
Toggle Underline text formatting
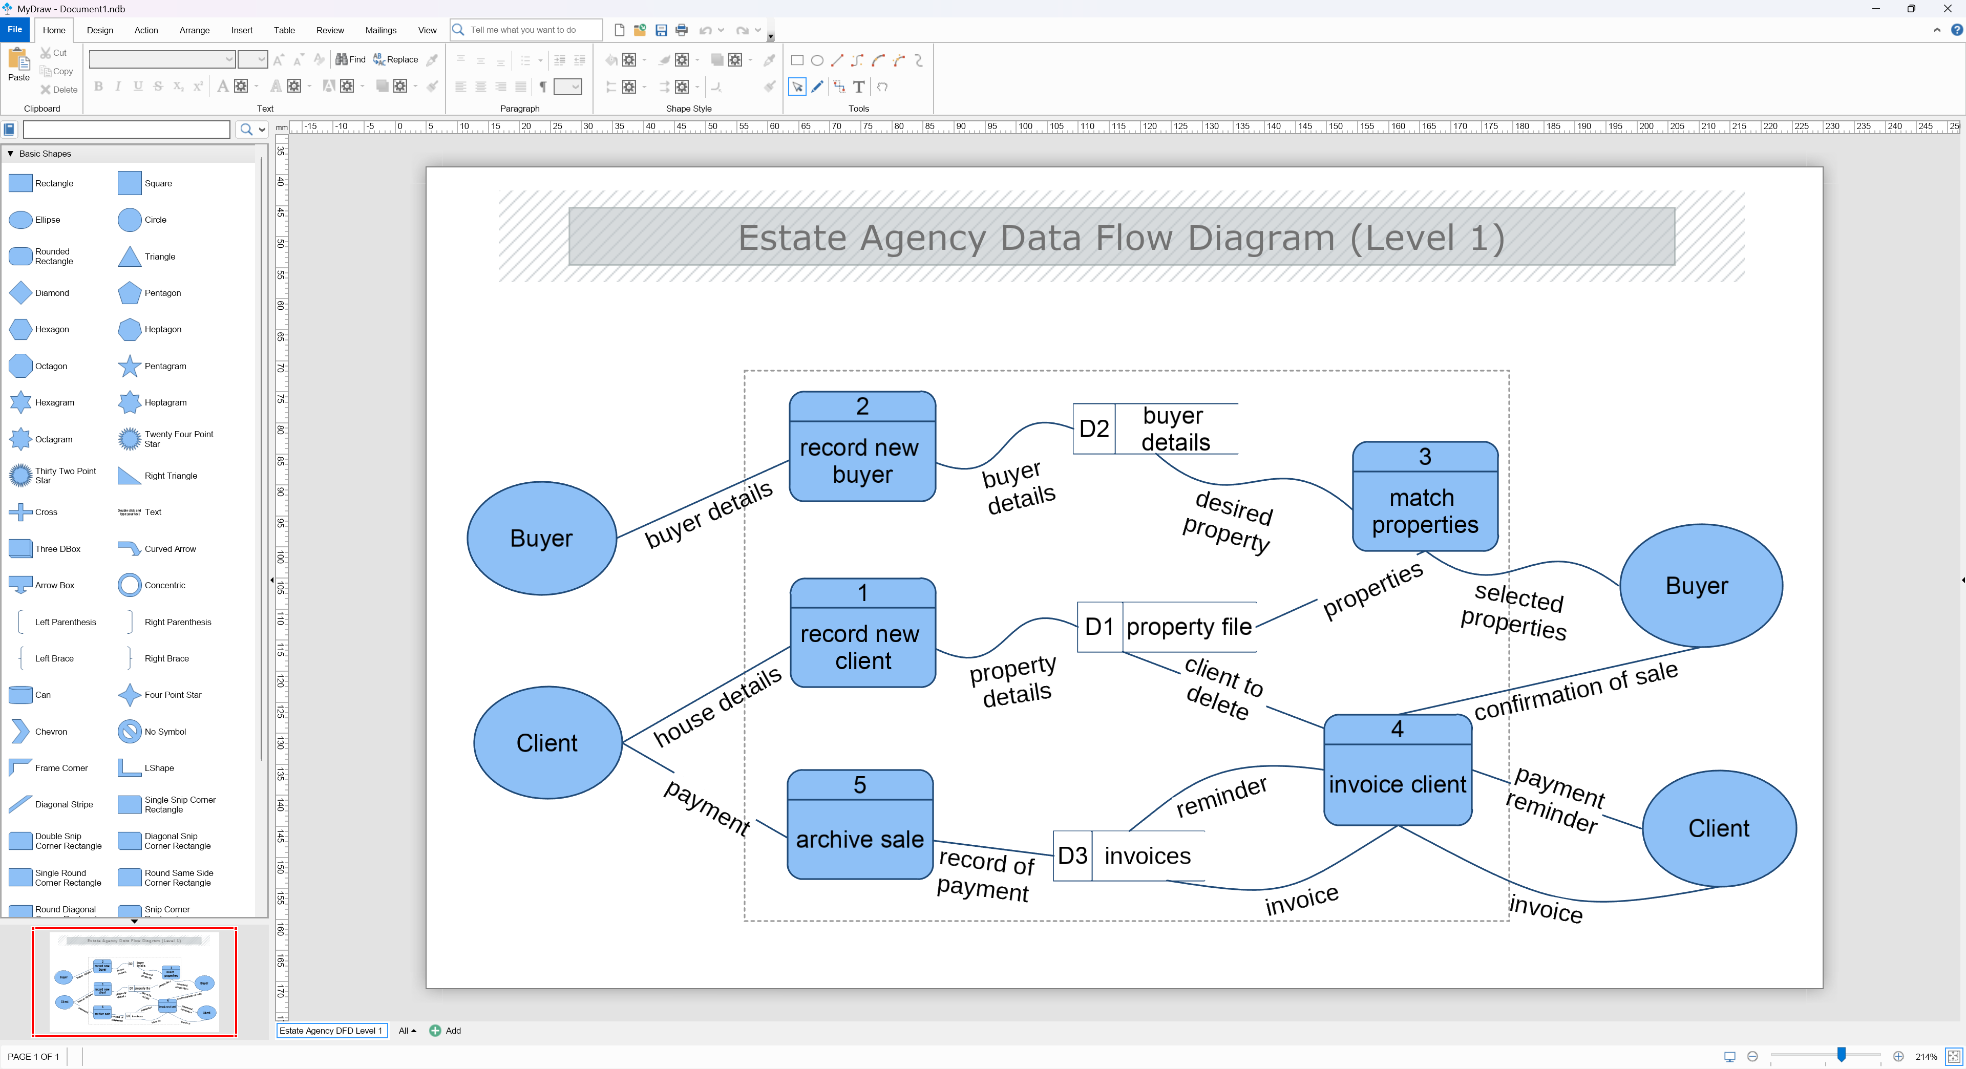click(138, 86)
